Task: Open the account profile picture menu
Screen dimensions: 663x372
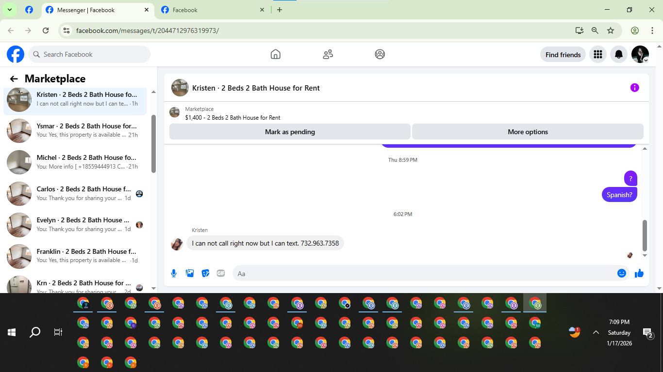Action: click(x=640, y=54)
